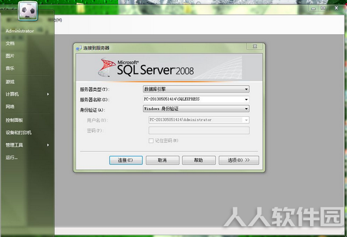Open Documents (文档) in Start menu
347x237 pixels.
pos(10,43)
